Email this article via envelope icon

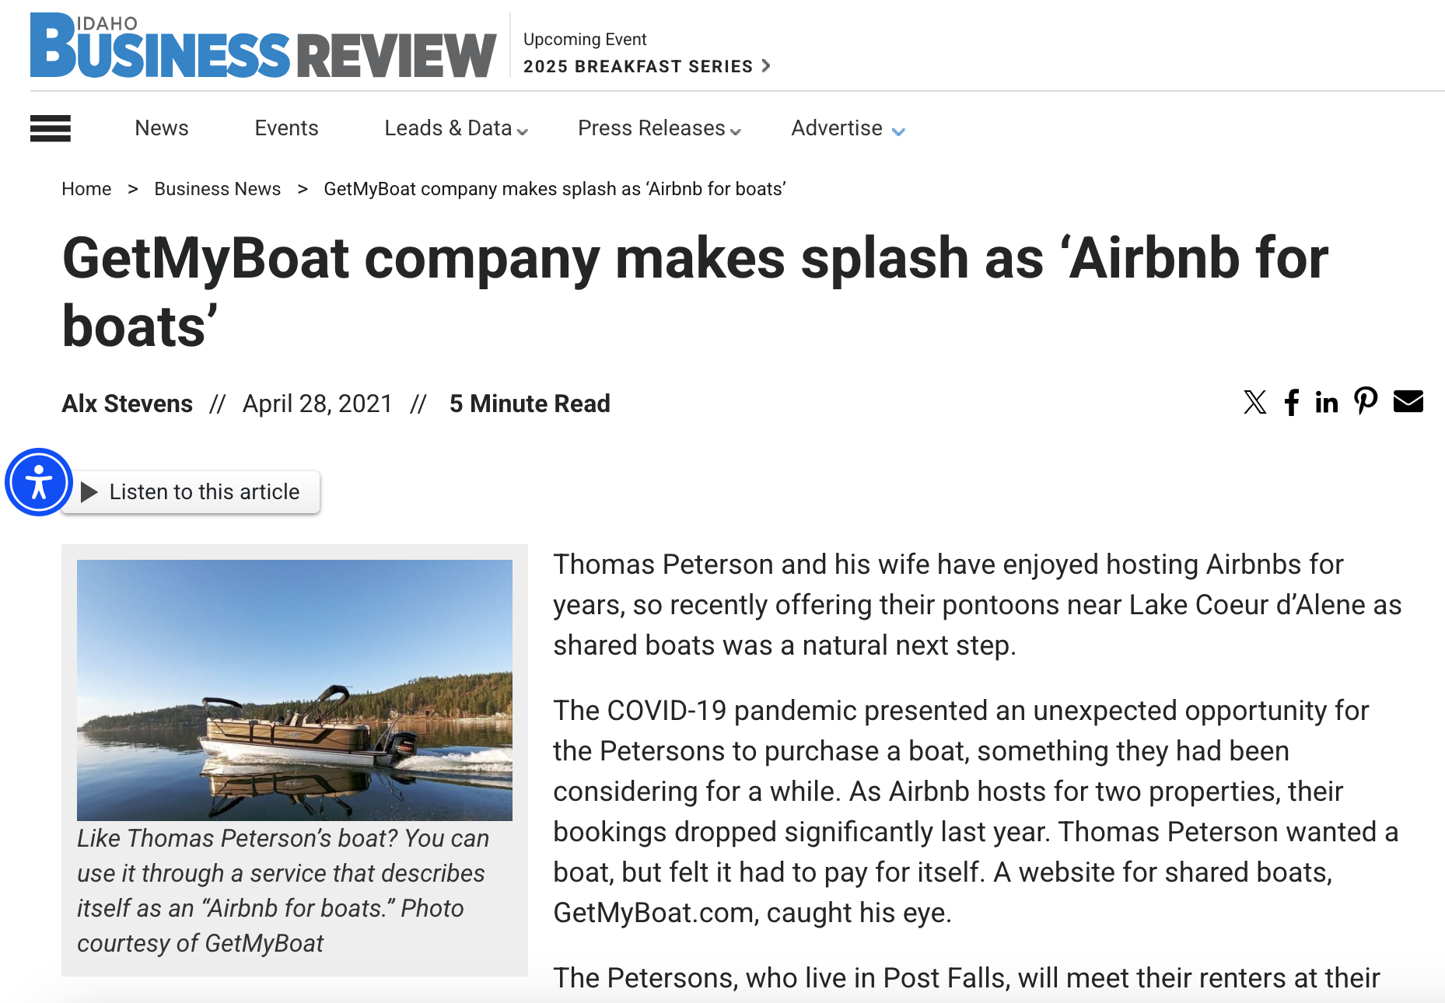tap(1408, 401)
